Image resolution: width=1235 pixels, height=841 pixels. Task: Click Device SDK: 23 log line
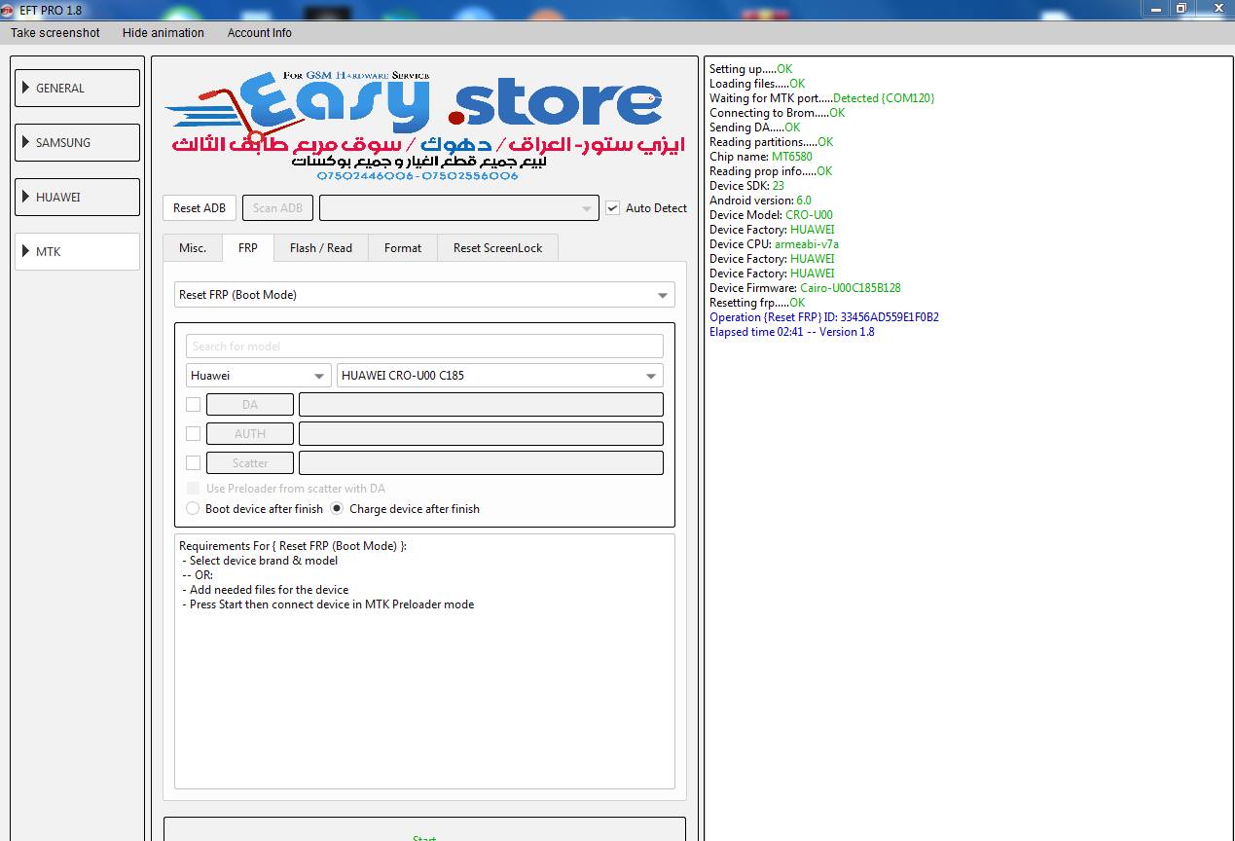point(746,186)
